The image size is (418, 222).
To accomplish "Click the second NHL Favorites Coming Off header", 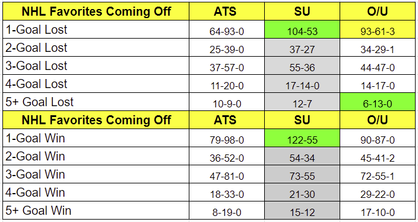I will pos(96,120).
